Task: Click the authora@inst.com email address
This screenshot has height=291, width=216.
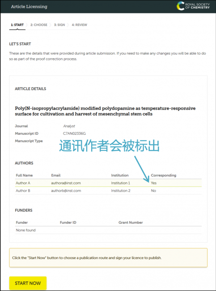Action: 66,183
